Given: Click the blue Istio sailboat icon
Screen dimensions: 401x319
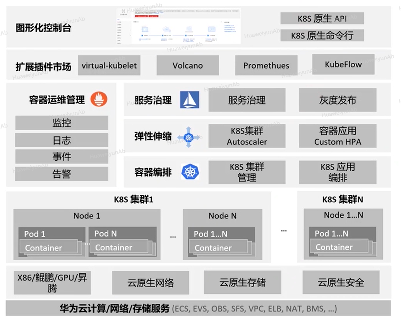Looking at the screenshot, I should point(190,100).
